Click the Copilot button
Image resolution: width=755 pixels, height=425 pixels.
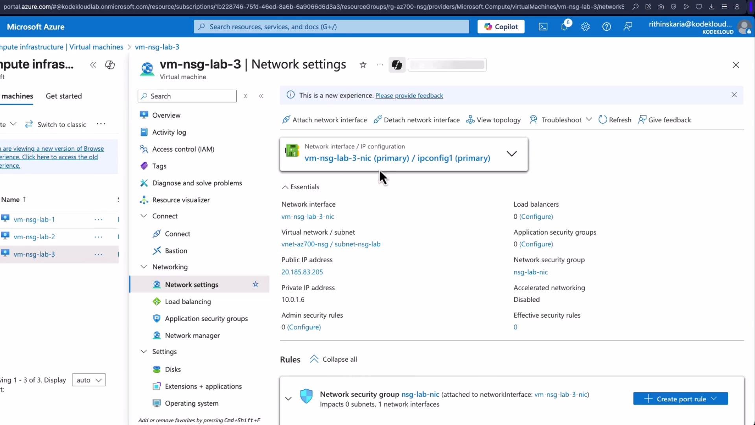click(501, 27)
